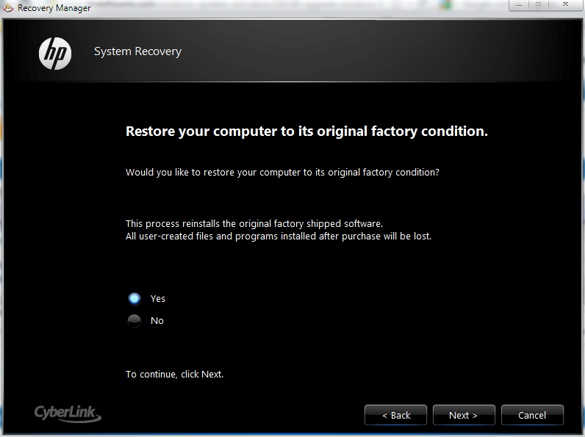Choose the No option label
Viewport: 585px width, 437px height.
pos(157,321)
